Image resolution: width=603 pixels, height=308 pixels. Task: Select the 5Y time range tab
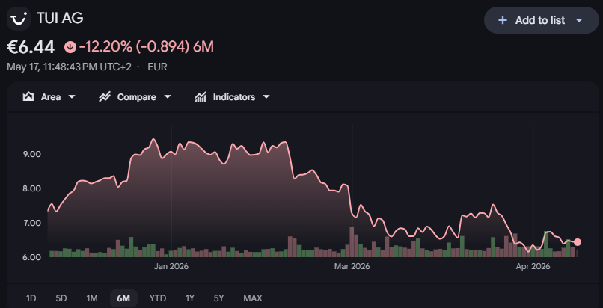tap(218, 298)
